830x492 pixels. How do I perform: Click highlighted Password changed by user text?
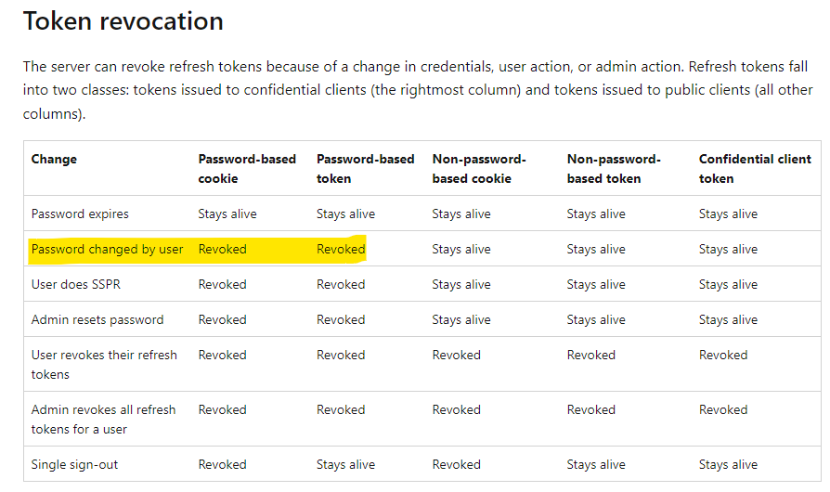click(x=107, y=249)
